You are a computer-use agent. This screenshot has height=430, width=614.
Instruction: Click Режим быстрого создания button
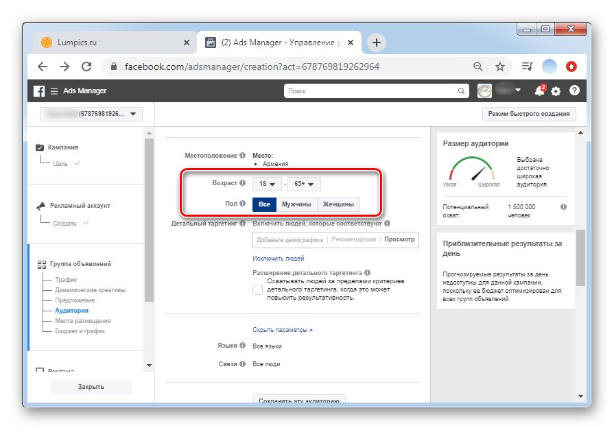click(x=529, y=114)
